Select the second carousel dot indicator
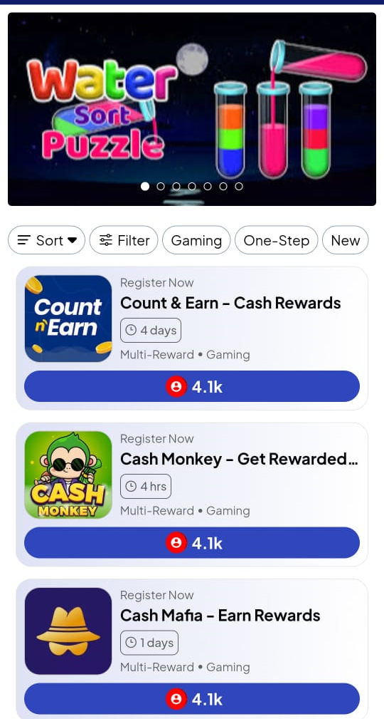Screen dimensions: 384x719 161,186
